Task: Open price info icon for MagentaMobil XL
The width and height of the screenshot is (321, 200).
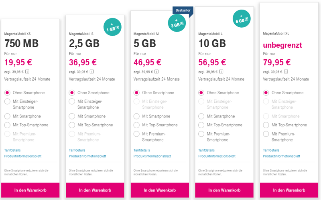Action: click(286, 72)
